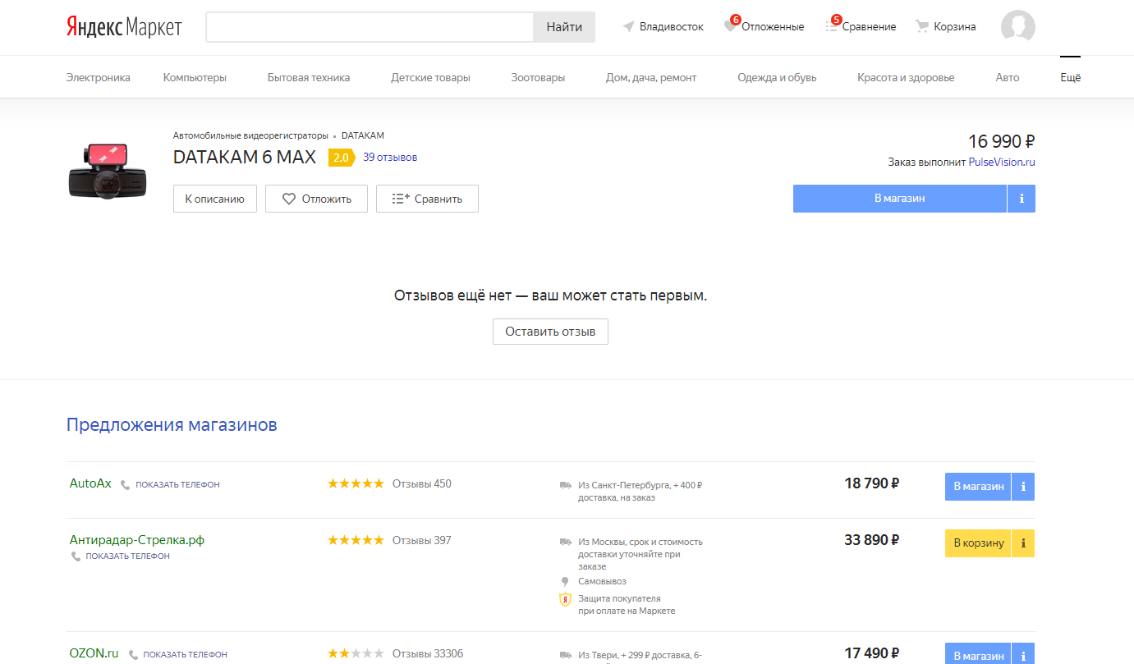This screenshot has width=1134, height=664.
Task: Open Сравнение comparison list
Action: click(x=861, y=26)
